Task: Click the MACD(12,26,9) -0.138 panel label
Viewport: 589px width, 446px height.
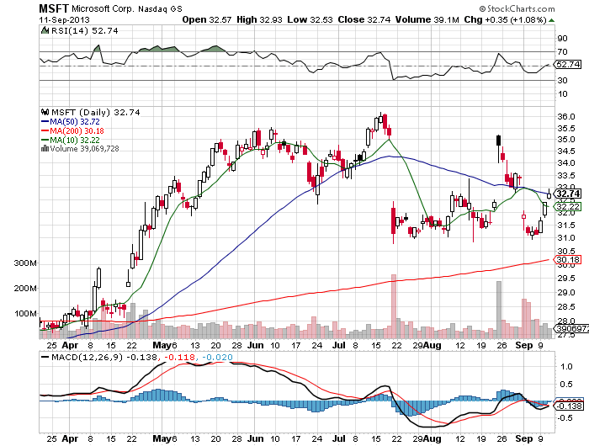Action: 104,357
